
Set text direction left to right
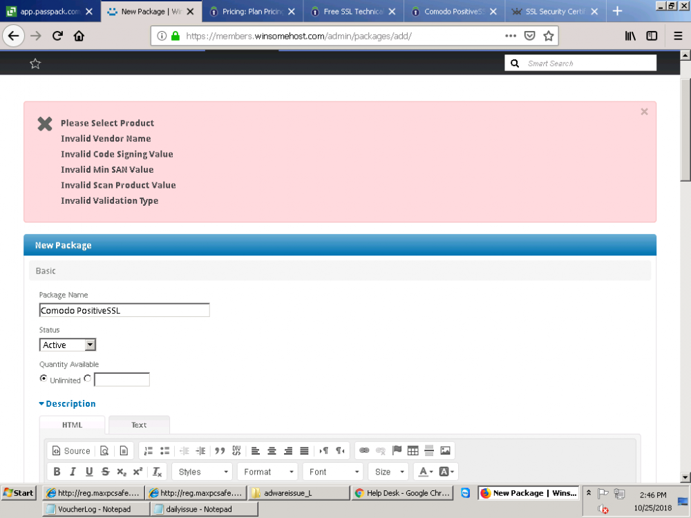click(324, 450)
